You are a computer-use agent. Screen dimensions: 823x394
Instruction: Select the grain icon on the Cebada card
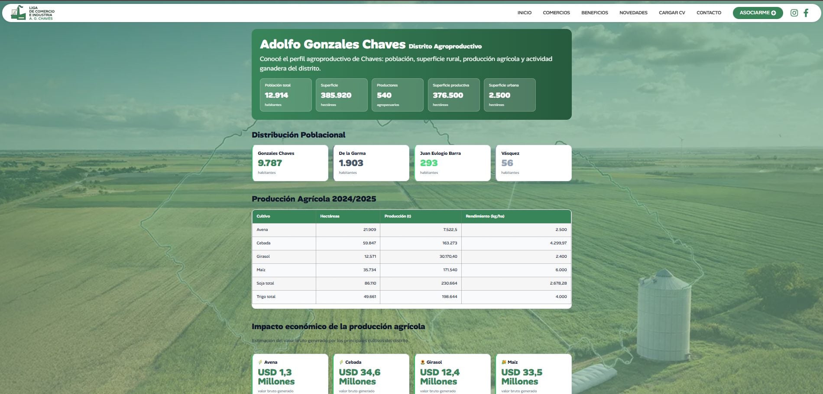(341, 362)
